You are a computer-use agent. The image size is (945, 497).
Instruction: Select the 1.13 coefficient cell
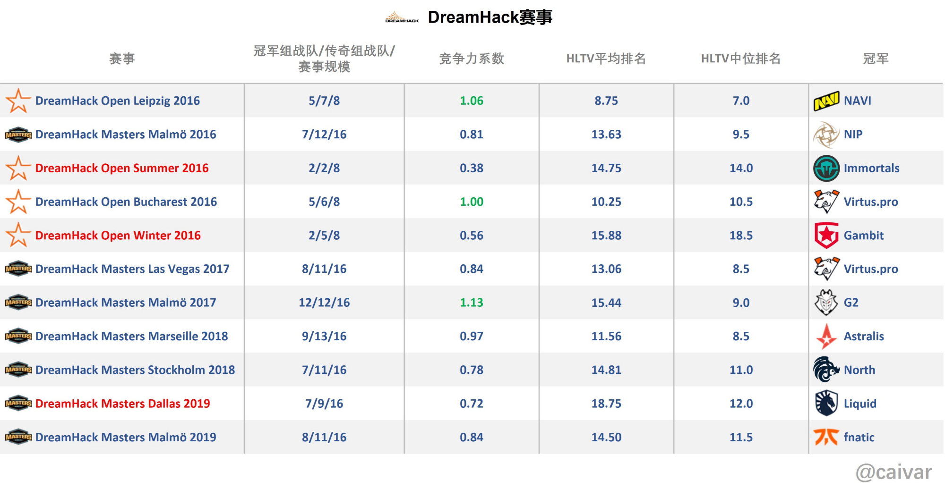pos(472,303)
